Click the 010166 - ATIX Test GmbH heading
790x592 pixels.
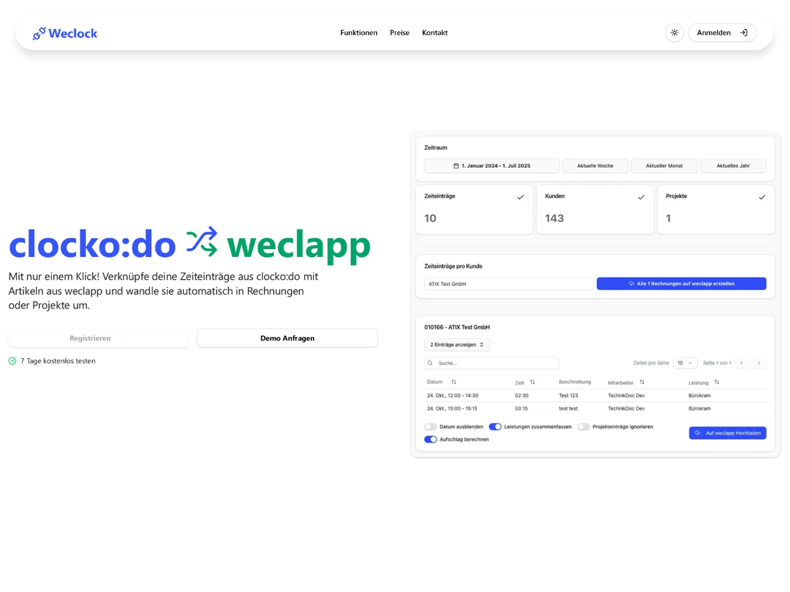tap(457, 327)
